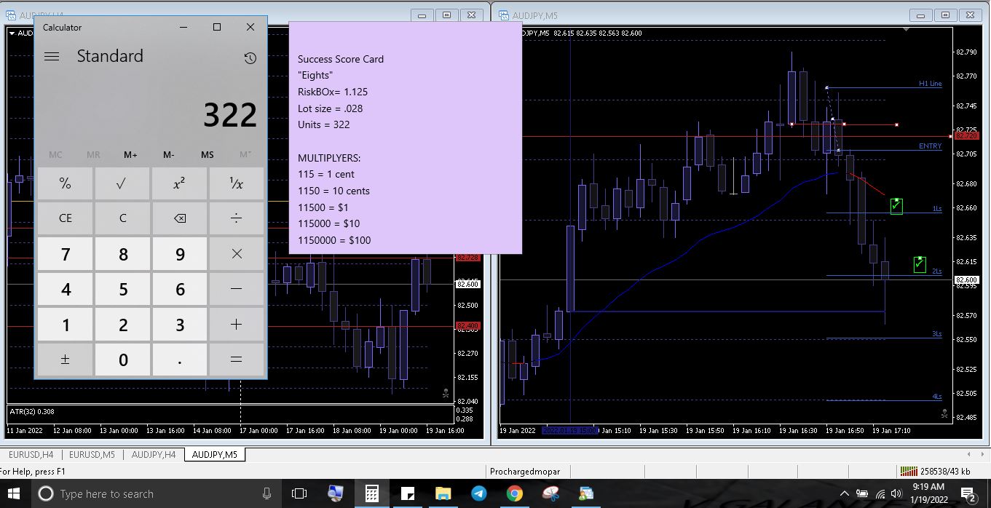Click the backspace key in Calculator
Screen dimensions: 991x508
tap(179, 218)
